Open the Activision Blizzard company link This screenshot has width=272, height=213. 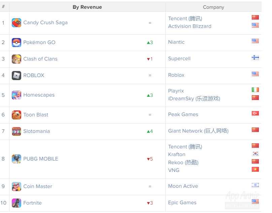190,26
